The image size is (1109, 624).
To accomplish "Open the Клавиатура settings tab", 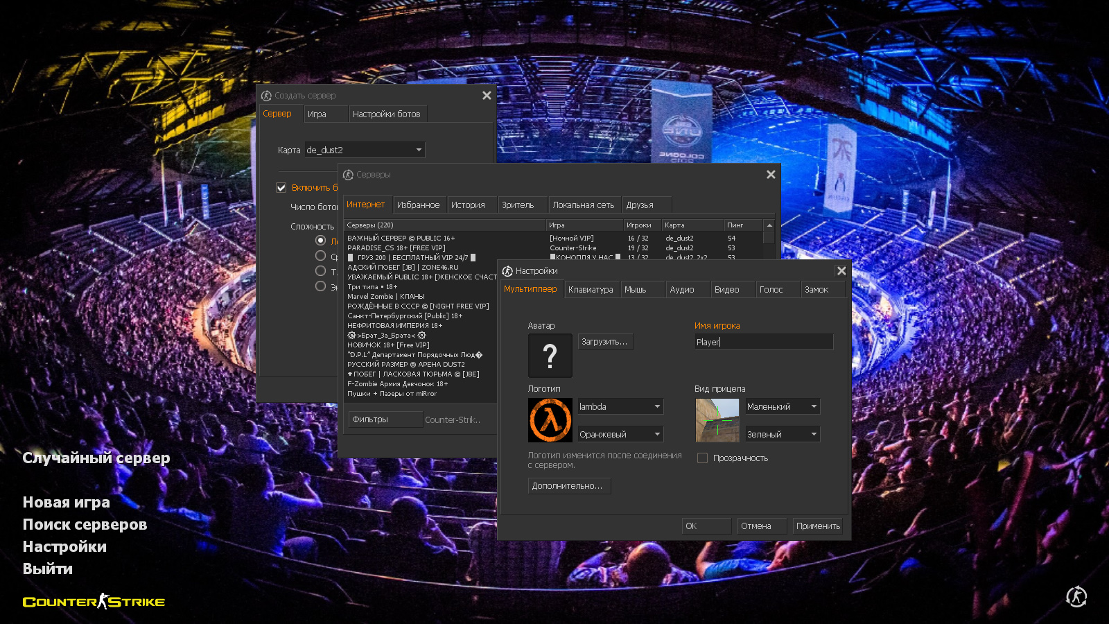I will point(592,289).
